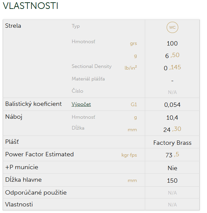Click the lb/in² unit label

tap(131, 68)
